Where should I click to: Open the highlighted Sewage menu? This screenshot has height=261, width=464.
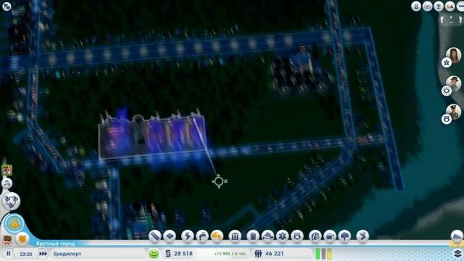tap(217, 236)
